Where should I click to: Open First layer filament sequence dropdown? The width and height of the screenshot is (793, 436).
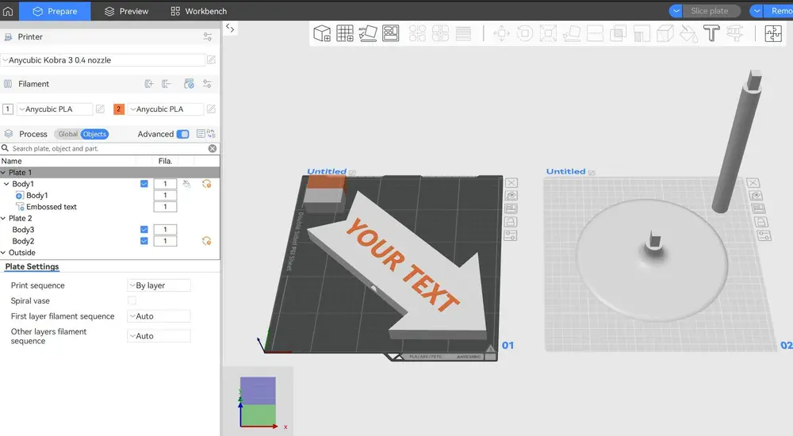pos(159,316)
